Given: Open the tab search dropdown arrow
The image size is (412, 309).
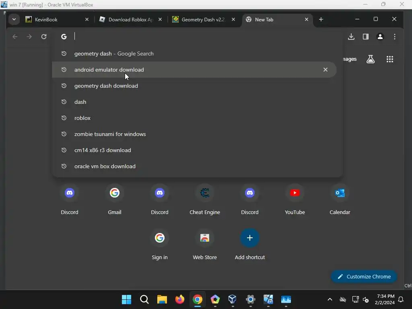Looking at the screenshot, I should [x=14, y=19].
